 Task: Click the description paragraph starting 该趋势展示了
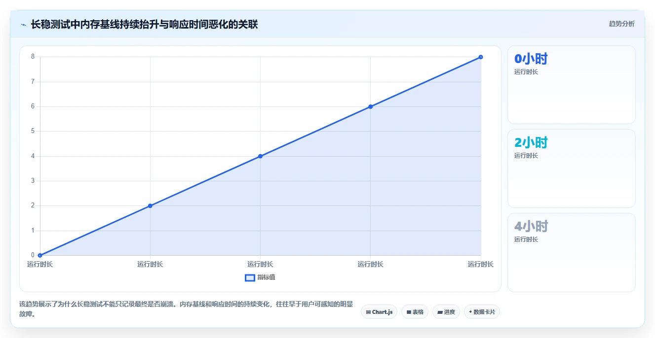(x=186, y=309)
